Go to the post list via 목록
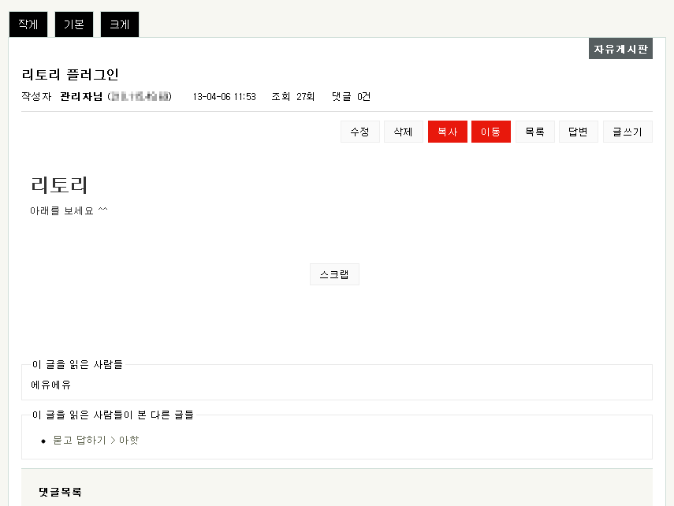 [534, 132]
